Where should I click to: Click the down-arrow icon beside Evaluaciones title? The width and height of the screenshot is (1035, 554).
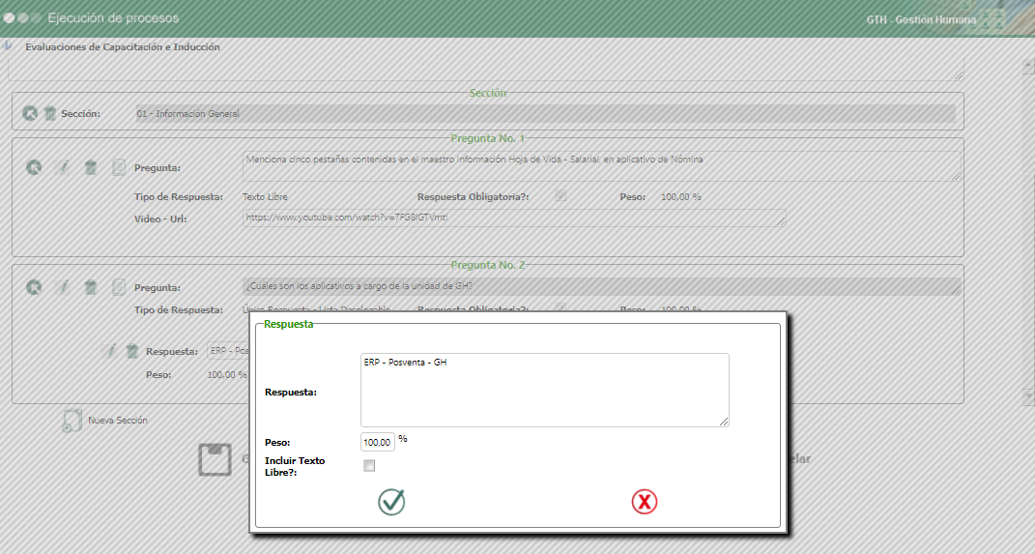tap(8, 46)
